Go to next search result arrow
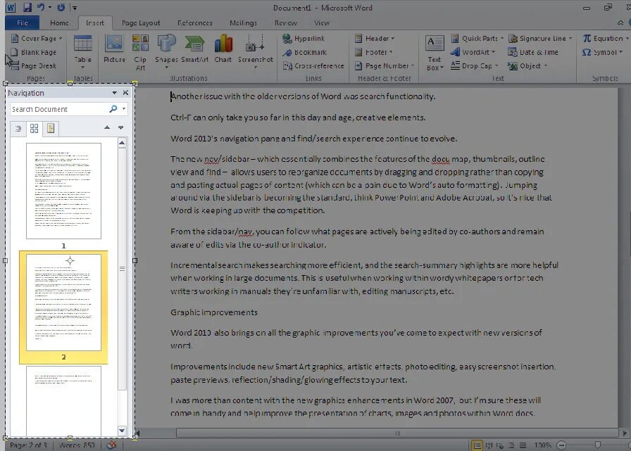Viewport: 631px width, 451px height. click(x=120, y=127)
